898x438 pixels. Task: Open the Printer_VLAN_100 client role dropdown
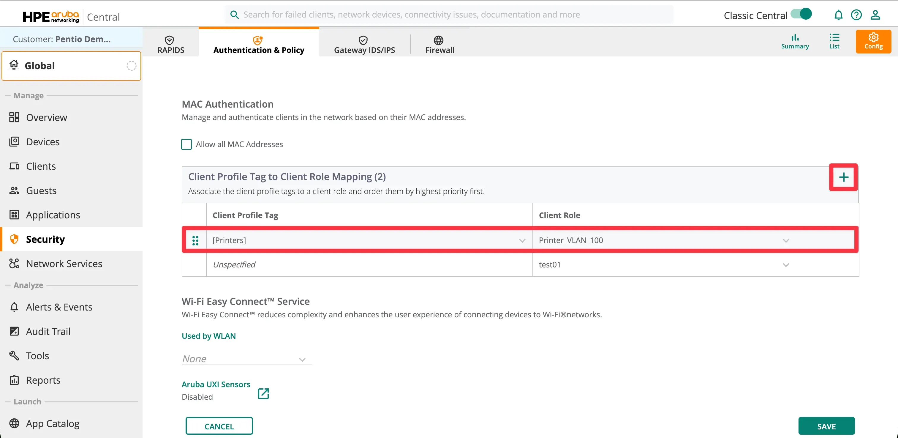[785, 241]
